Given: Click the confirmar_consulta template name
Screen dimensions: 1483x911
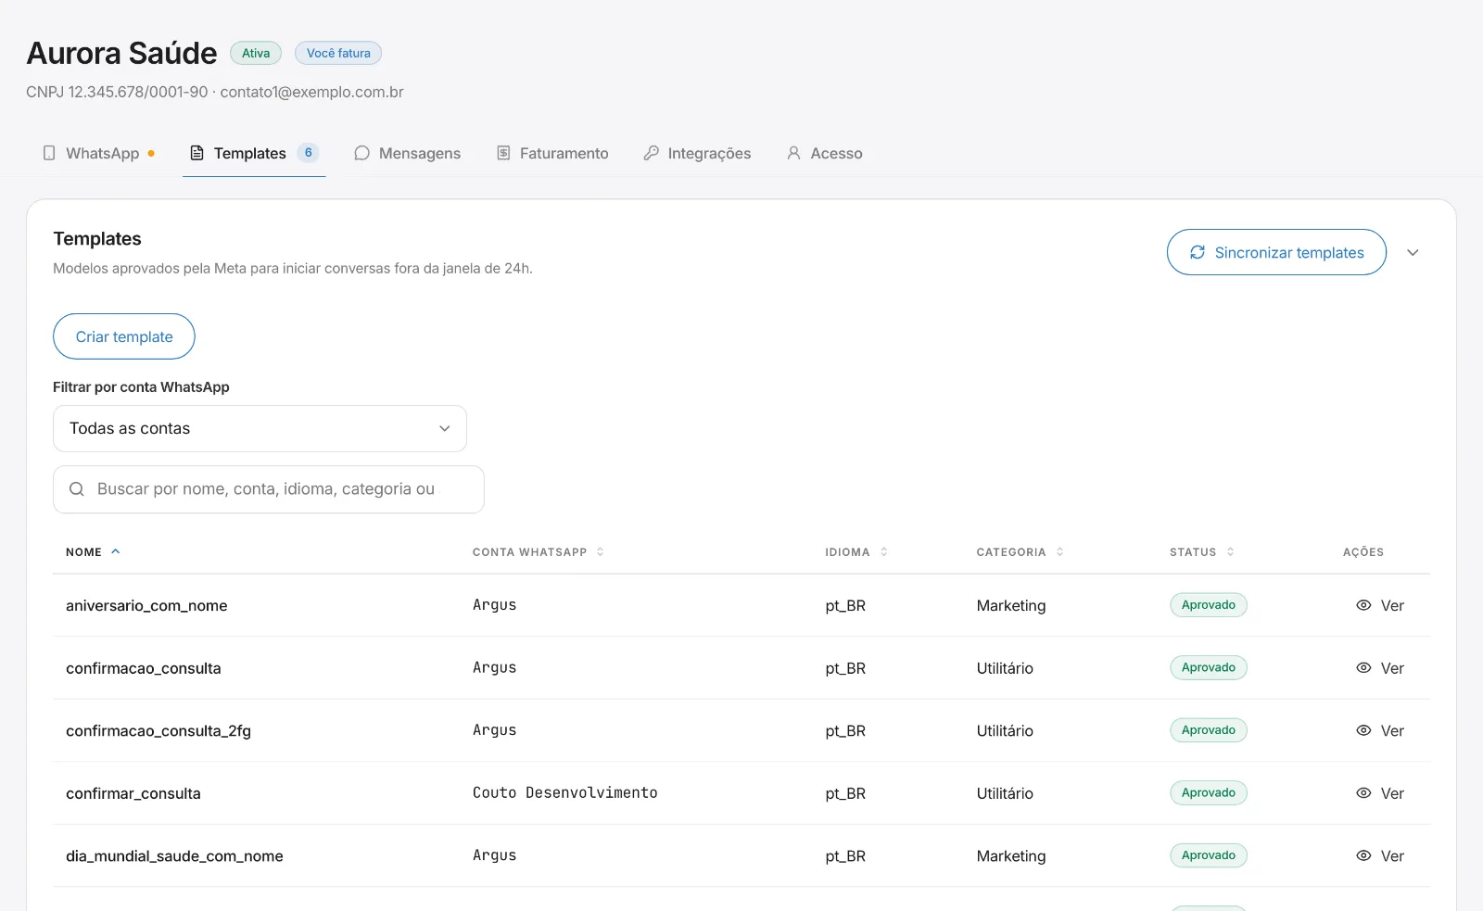Looking at the screenshot, I should tap(133, 793).
